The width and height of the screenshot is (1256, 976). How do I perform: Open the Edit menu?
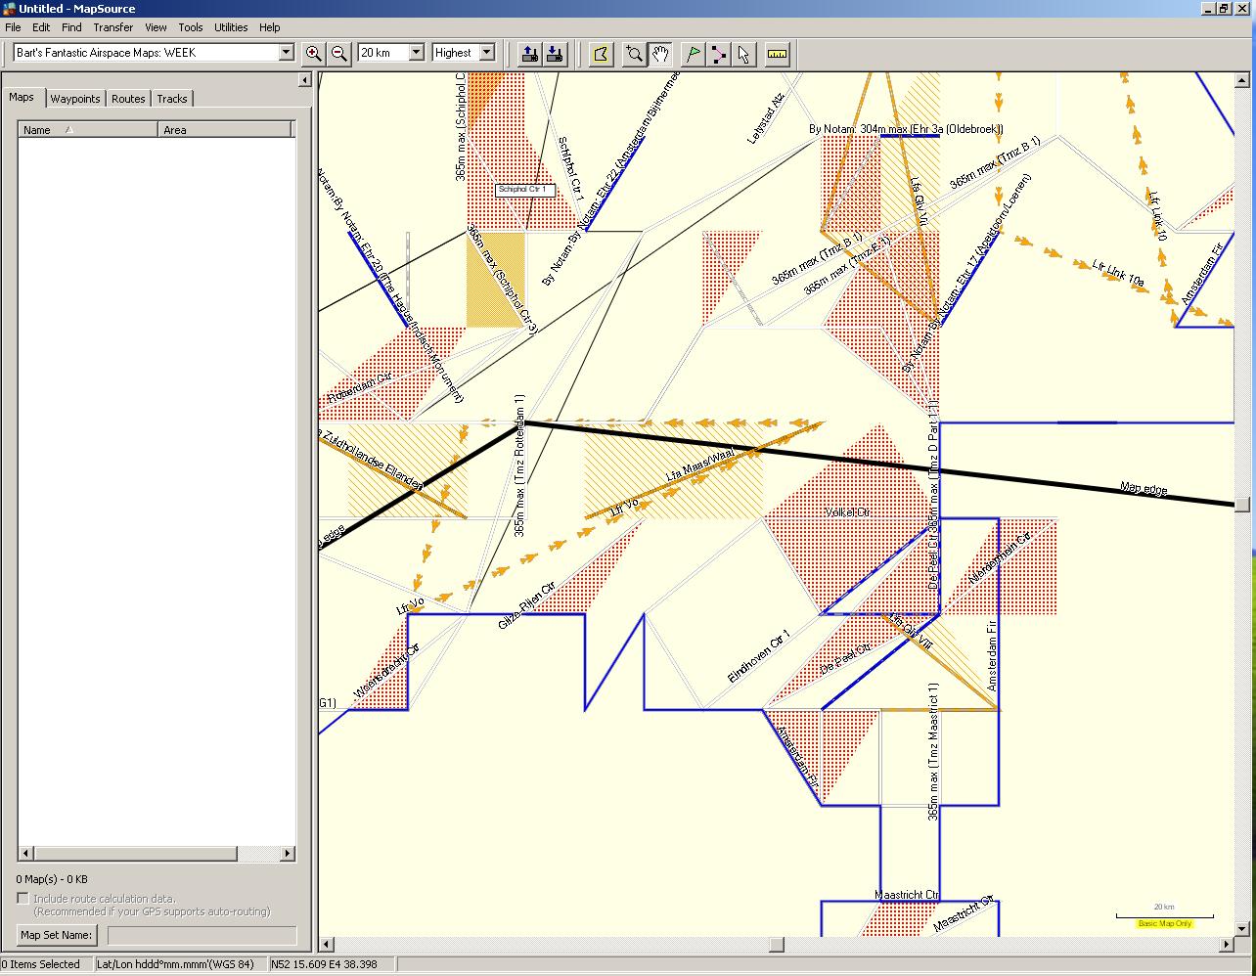[41, 27]
